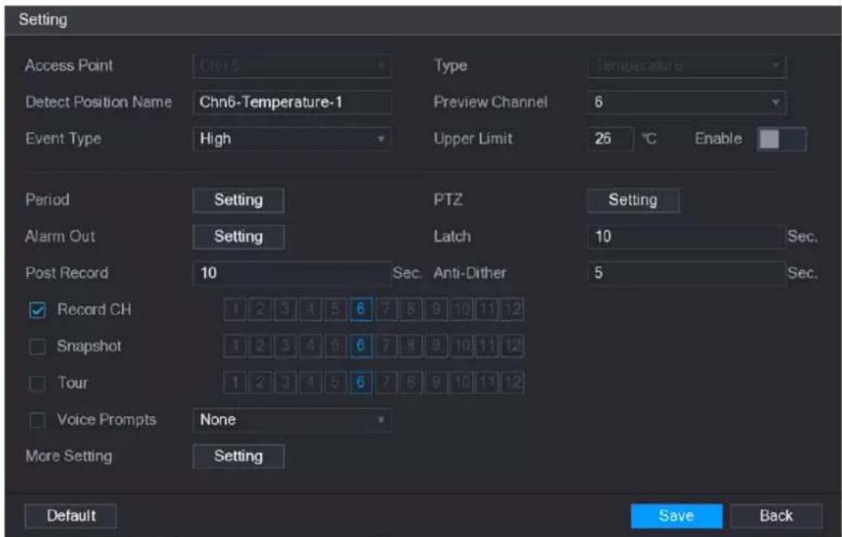
Task: Open the Type dropdown
Action: pos(686,66)
